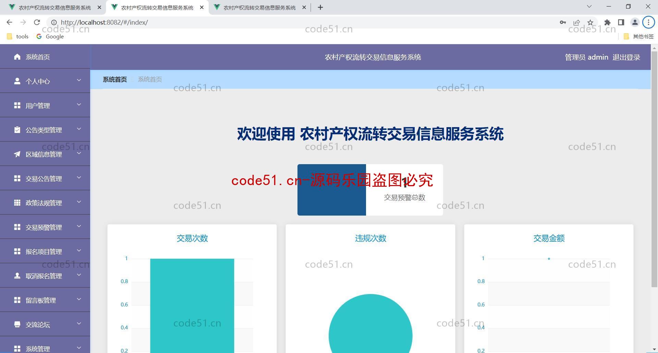This screenshot has width=658, height=353.
Task: Click the data point in 交易金额 chart
Action: pyautogui.click(x=549, y=259)
